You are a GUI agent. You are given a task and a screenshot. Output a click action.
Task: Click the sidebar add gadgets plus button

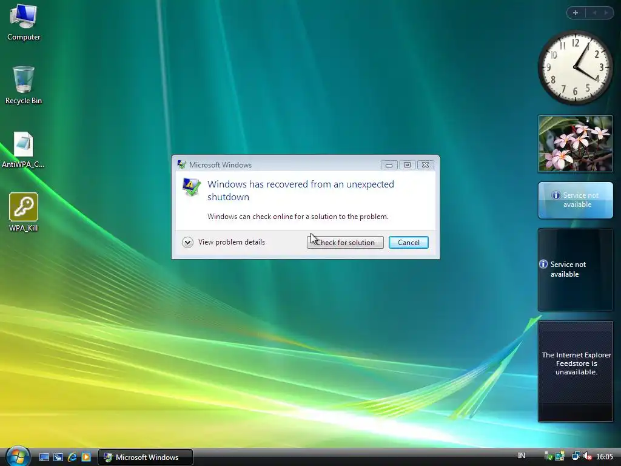coord(576,13)
